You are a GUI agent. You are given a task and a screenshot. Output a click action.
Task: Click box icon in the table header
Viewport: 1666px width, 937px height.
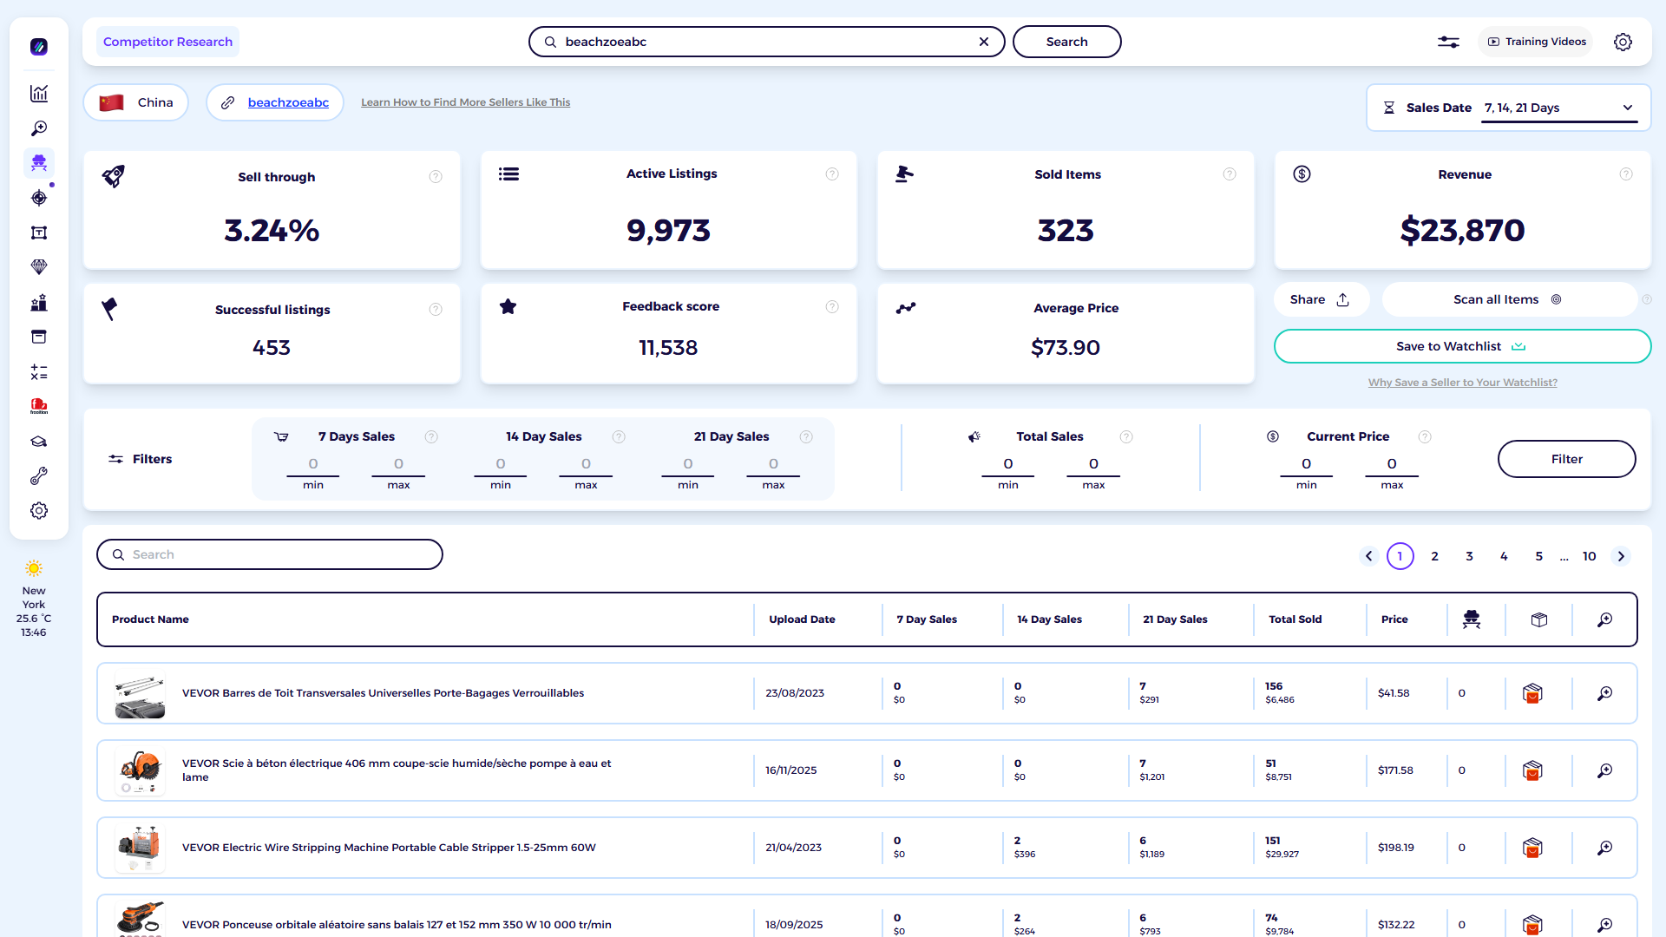coord(1539,619)
